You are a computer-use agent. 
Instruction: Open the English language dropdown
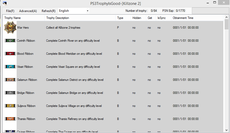[74, 11]
